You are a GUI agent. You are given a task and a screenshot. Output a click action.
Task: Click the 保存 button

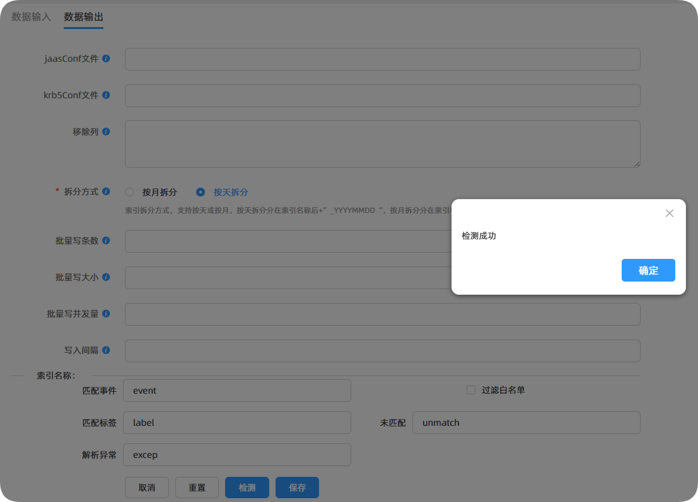(297, 487)
